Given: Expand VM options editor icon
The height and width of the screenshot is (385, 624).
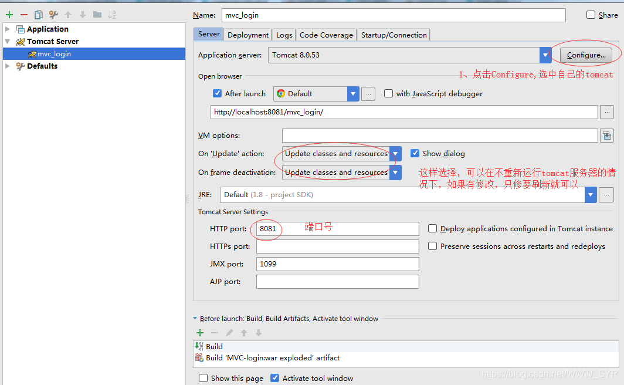Looking at the screenshot, I should 607,136.
